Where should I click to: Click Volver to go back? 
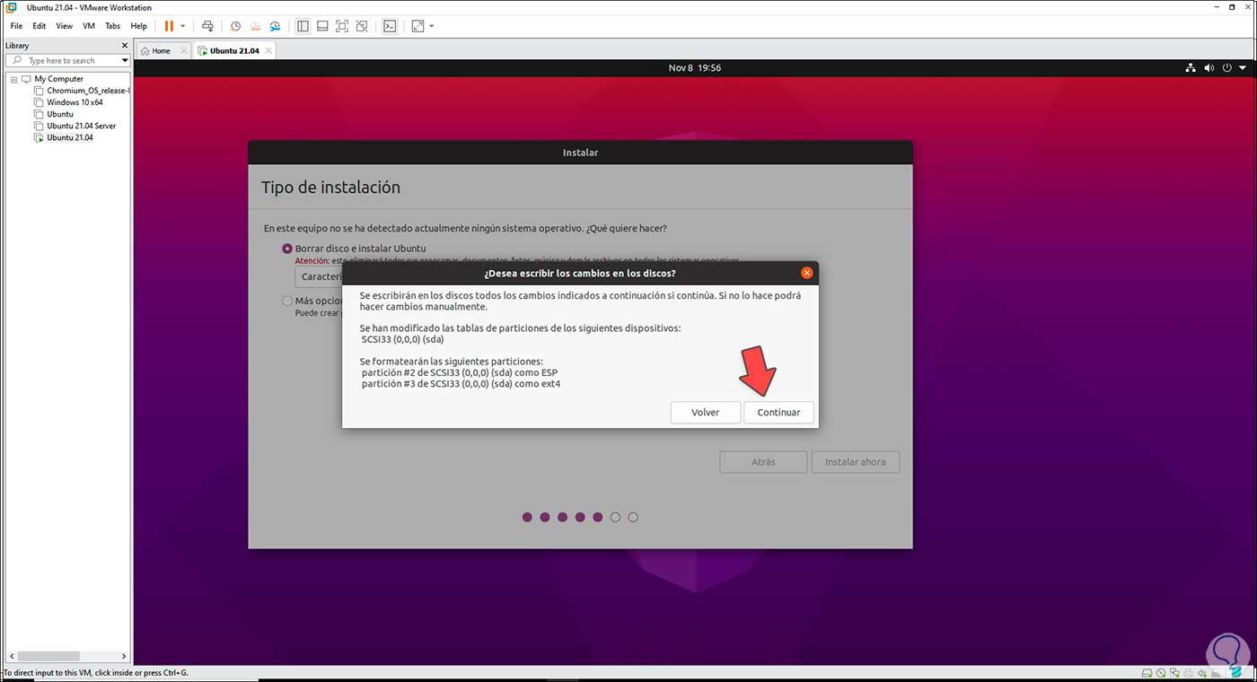coord(705,413)
